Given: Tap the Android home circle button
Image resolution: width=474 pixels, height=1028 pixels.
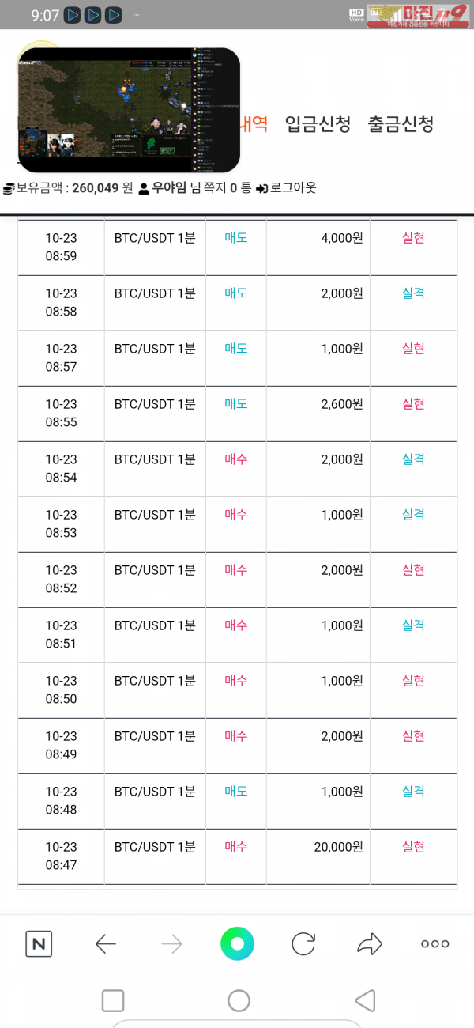Looking at the screenshot, I should pyautogui.click(x=239, y=1000).
